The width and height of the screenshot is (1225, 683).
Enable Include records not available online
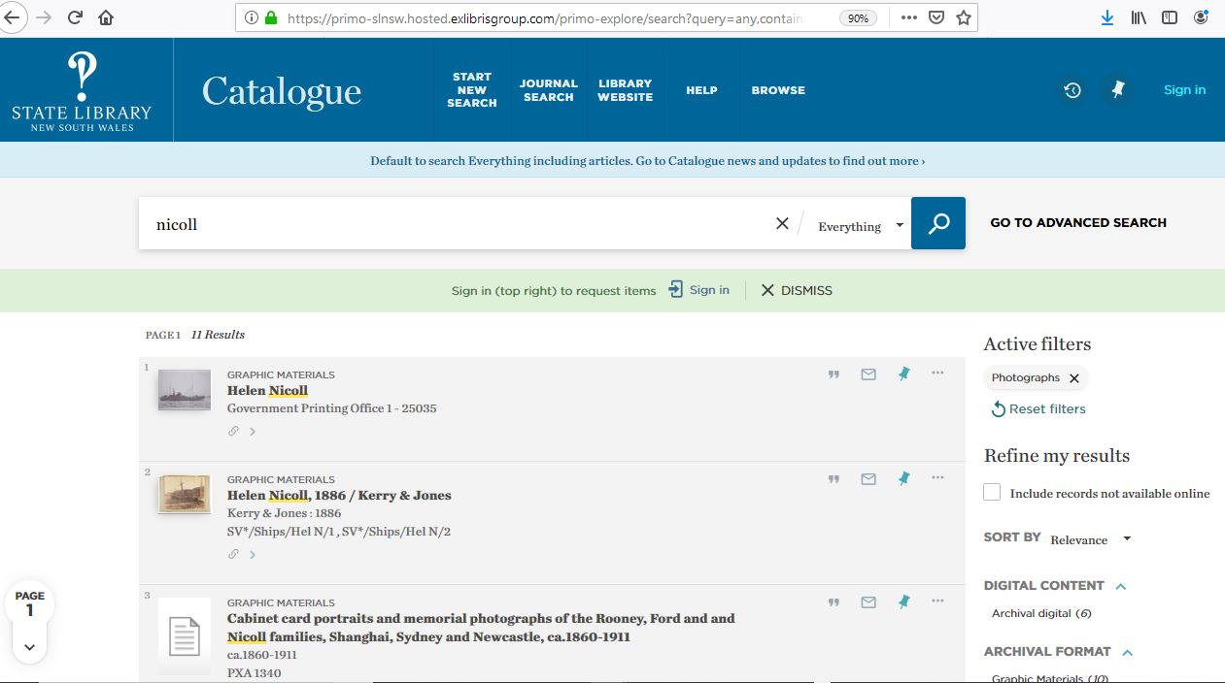click(x=992, y=493)
